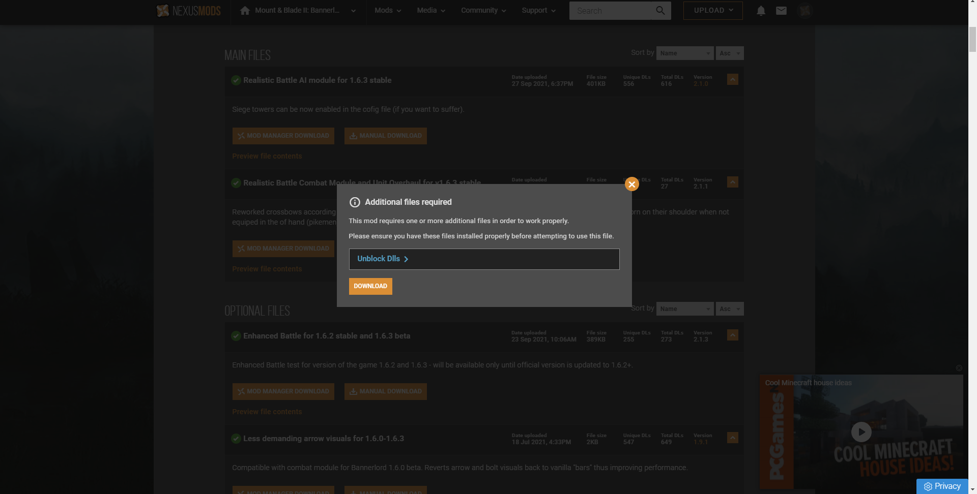The width and height of the screenshot is (977, 494).
Task: Open the home icon for the game
Action: (245, 11)
